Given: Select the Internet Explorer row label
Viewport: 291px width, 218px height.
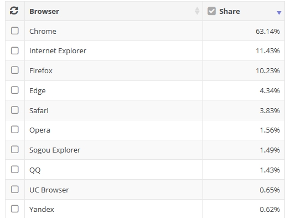Looking at the screenshot, I should [58, 51].
